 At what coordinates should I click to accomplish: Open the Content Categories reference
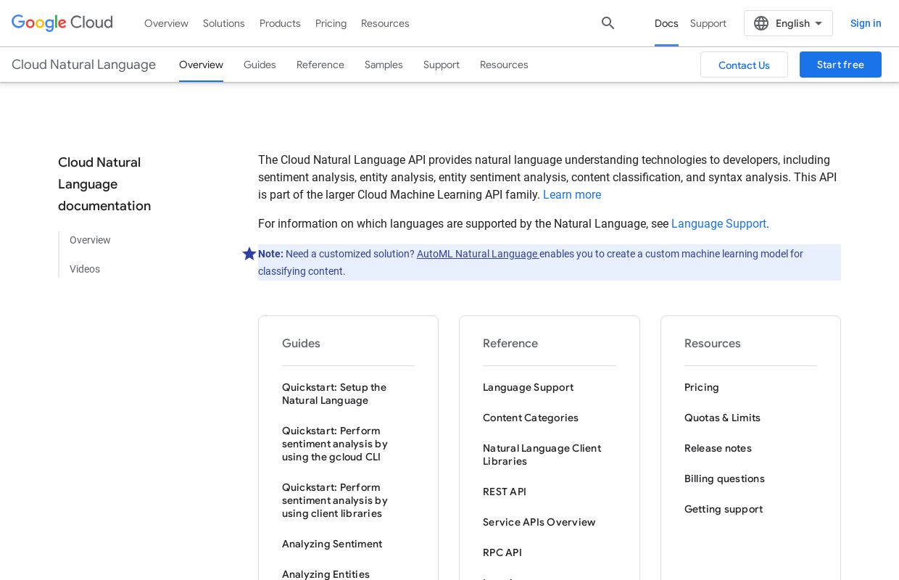[531, 418]
